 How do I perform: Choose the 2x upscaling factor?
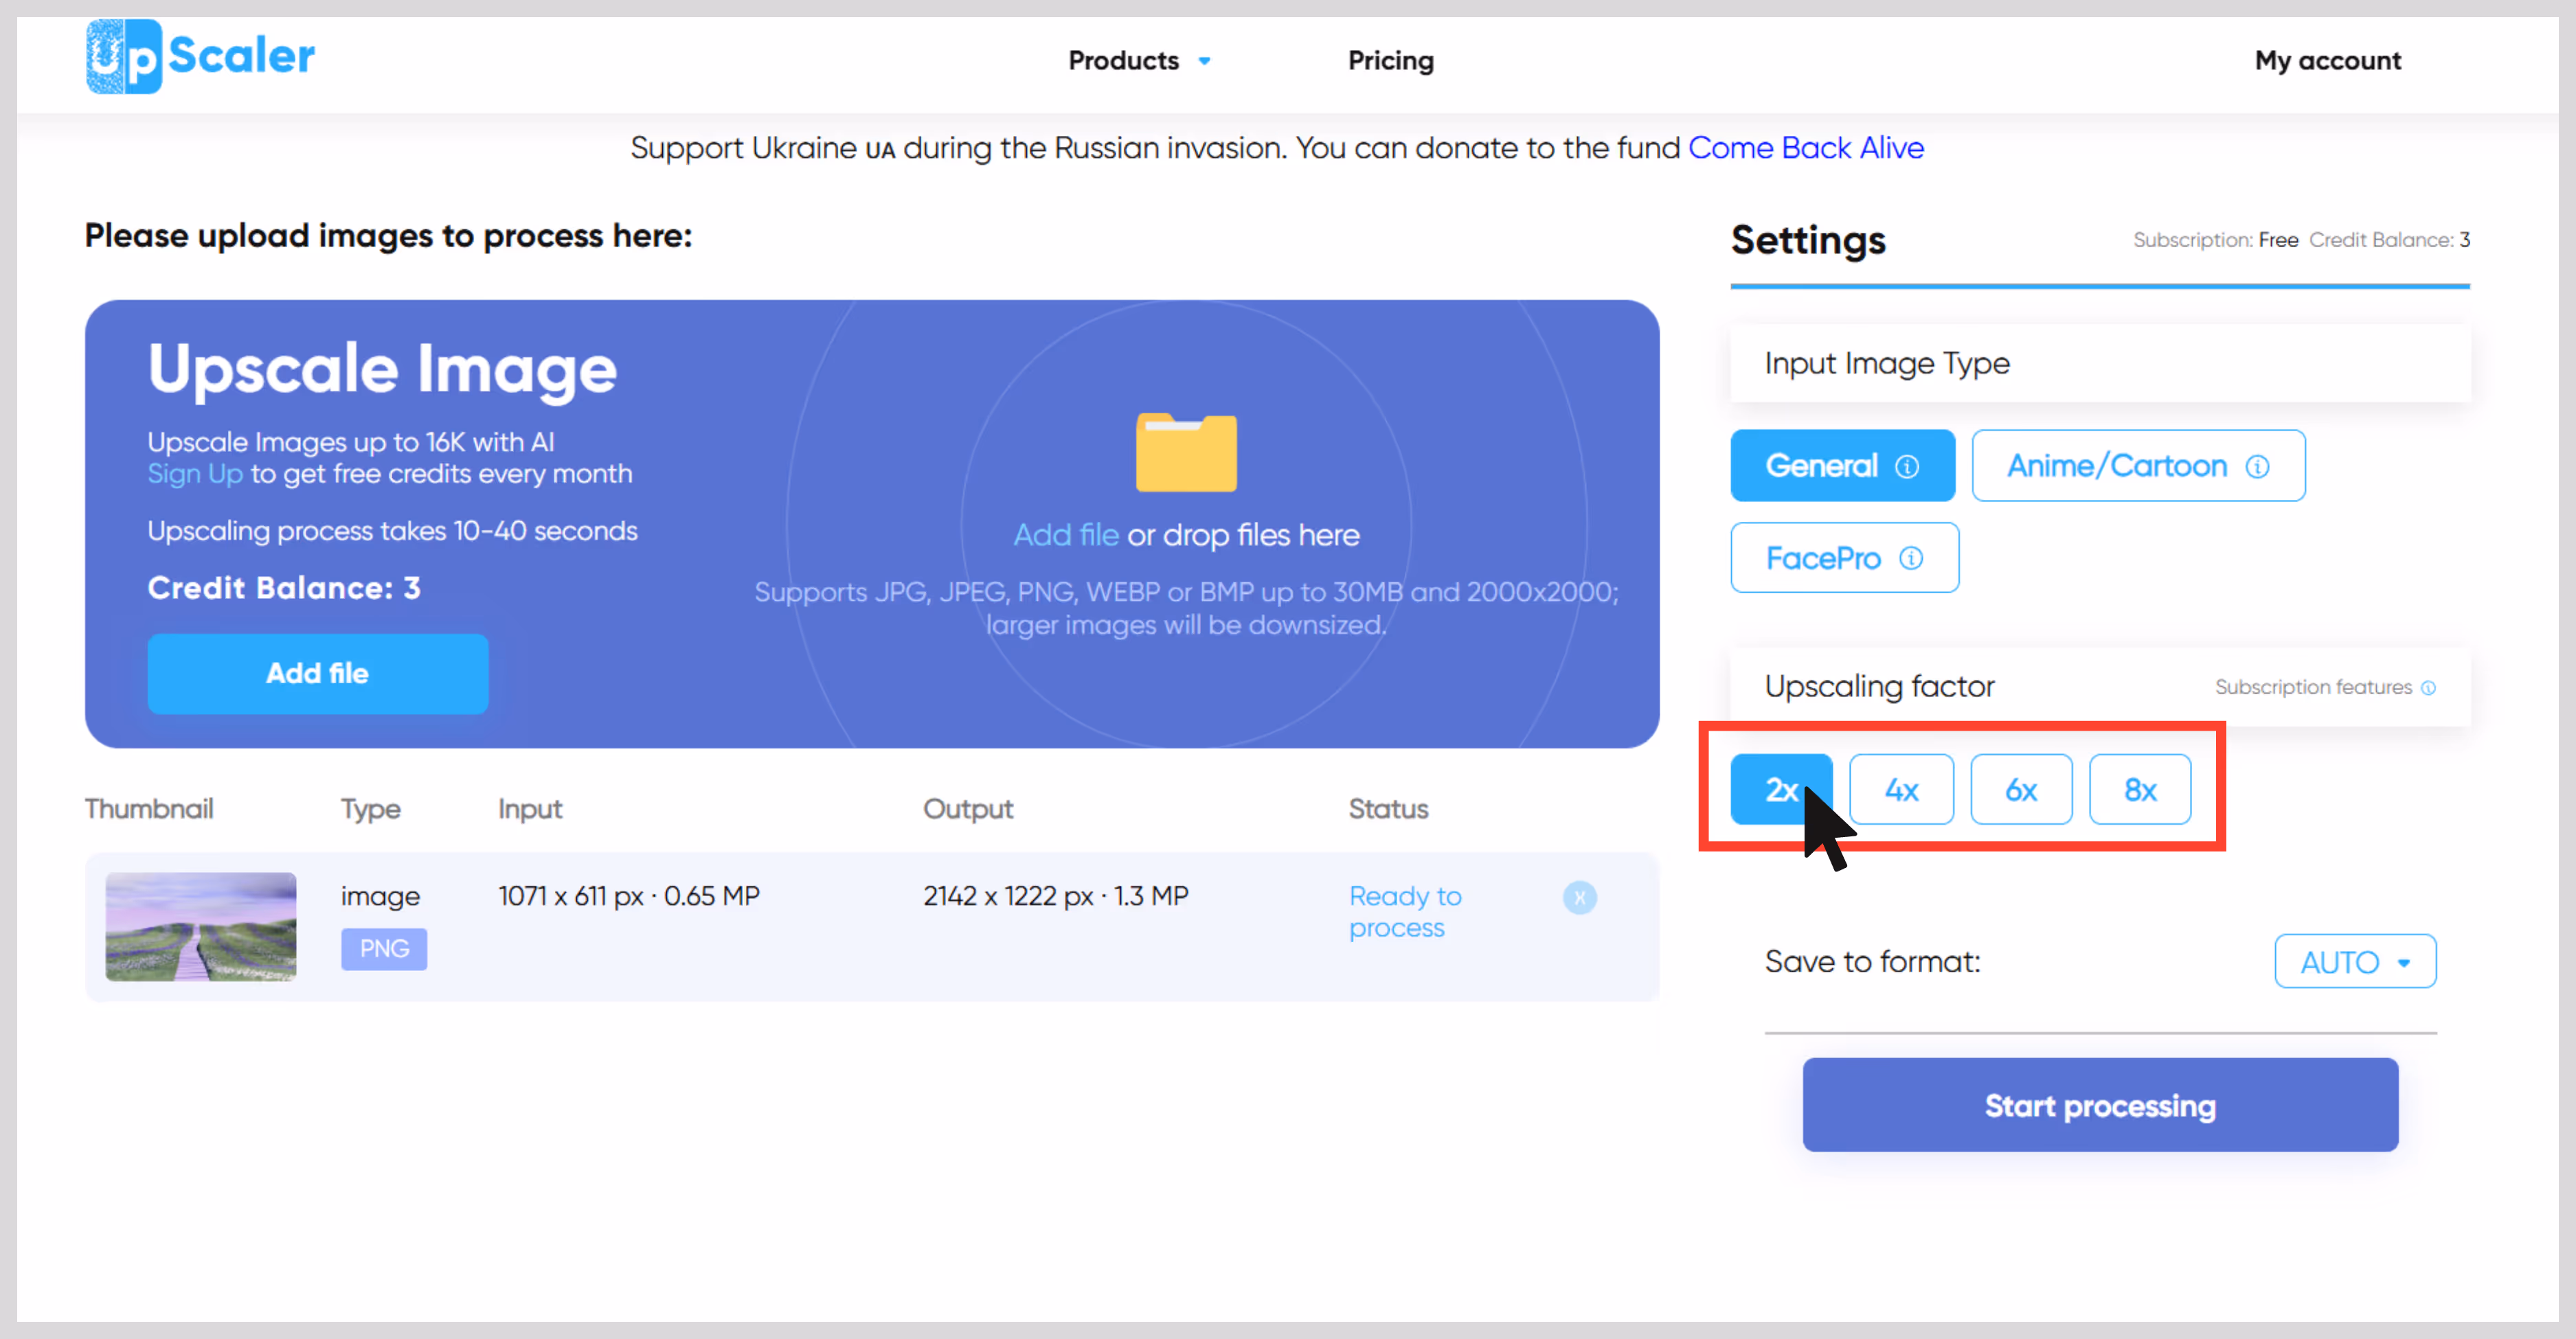click(1781, 790)
